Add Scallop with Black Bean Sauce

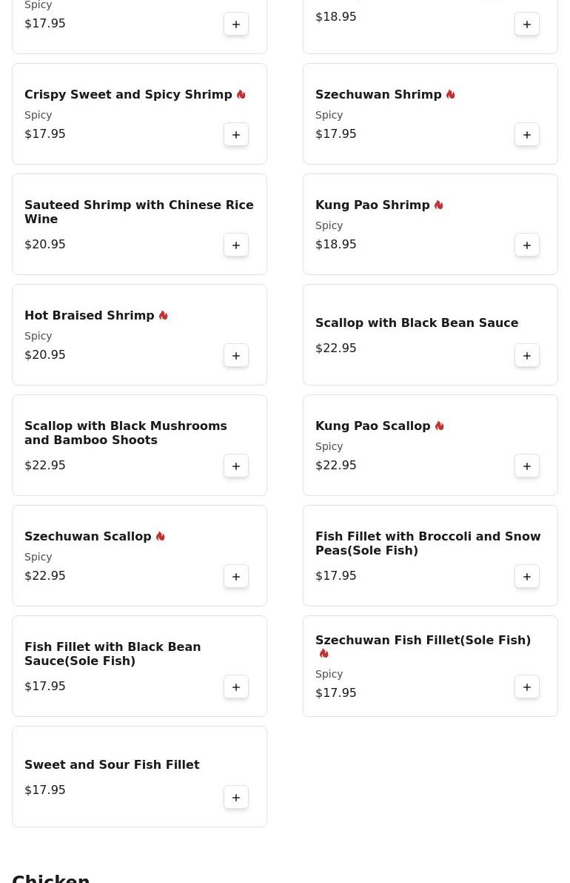[x=527, y=355]
